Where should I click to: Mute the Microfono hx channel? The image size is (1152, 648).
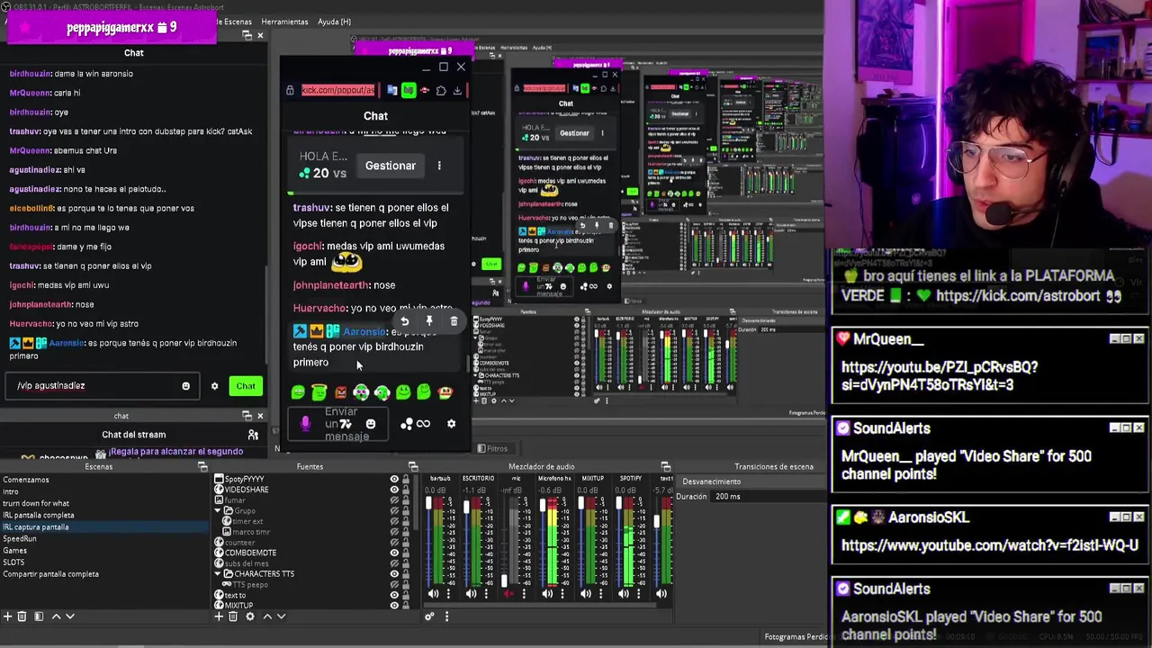547,594
